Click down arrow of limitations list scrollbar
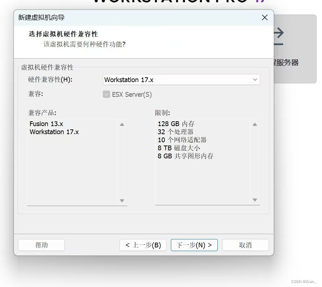Viewport: 322px width, 287px height. 255,200
